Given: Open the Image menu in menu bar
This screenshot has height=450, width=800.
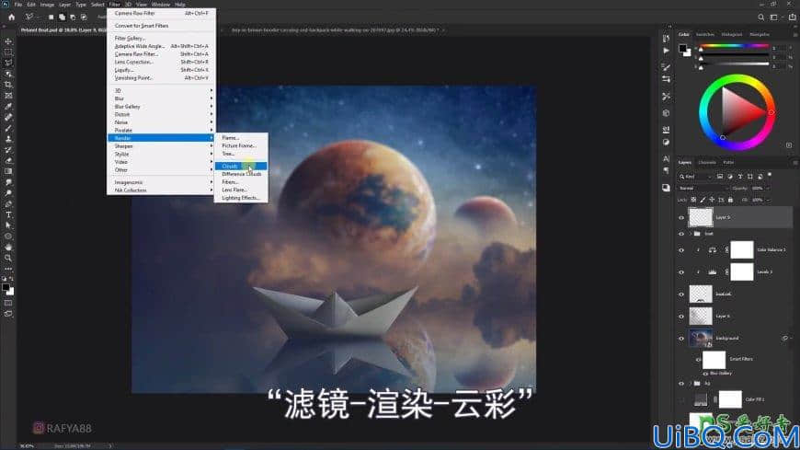Looking at the screenshot, I should (x=47, y=5).
